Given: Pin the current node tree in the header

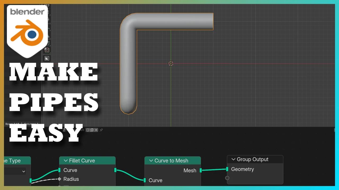Looking at the screenshot, I should tap(101, 130).
